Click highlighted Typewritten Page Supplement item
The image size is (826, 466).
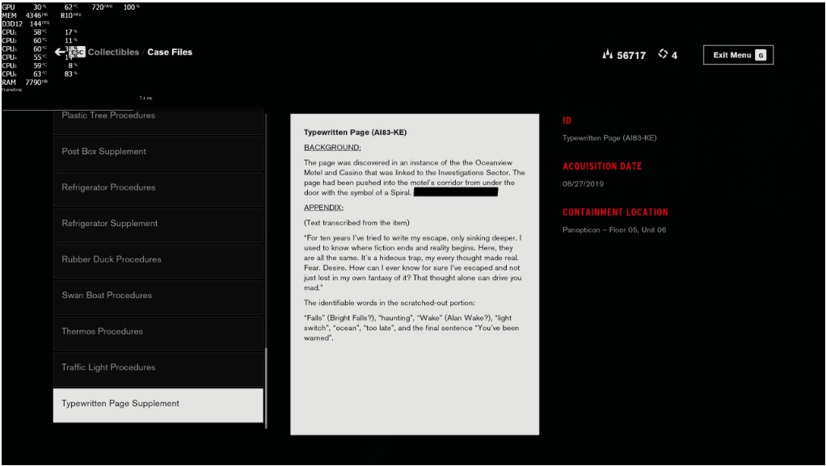[x=158, y=404]
